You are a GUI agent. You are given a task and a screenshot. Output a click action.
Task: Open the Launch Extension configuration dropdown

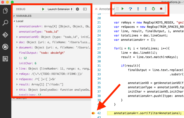coord(60,9)
